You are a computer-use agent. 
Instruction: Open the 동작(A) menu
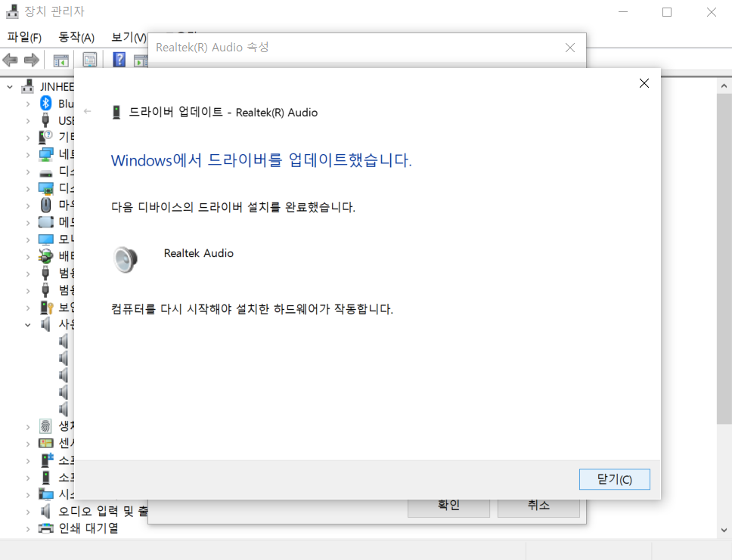(76, 37)
